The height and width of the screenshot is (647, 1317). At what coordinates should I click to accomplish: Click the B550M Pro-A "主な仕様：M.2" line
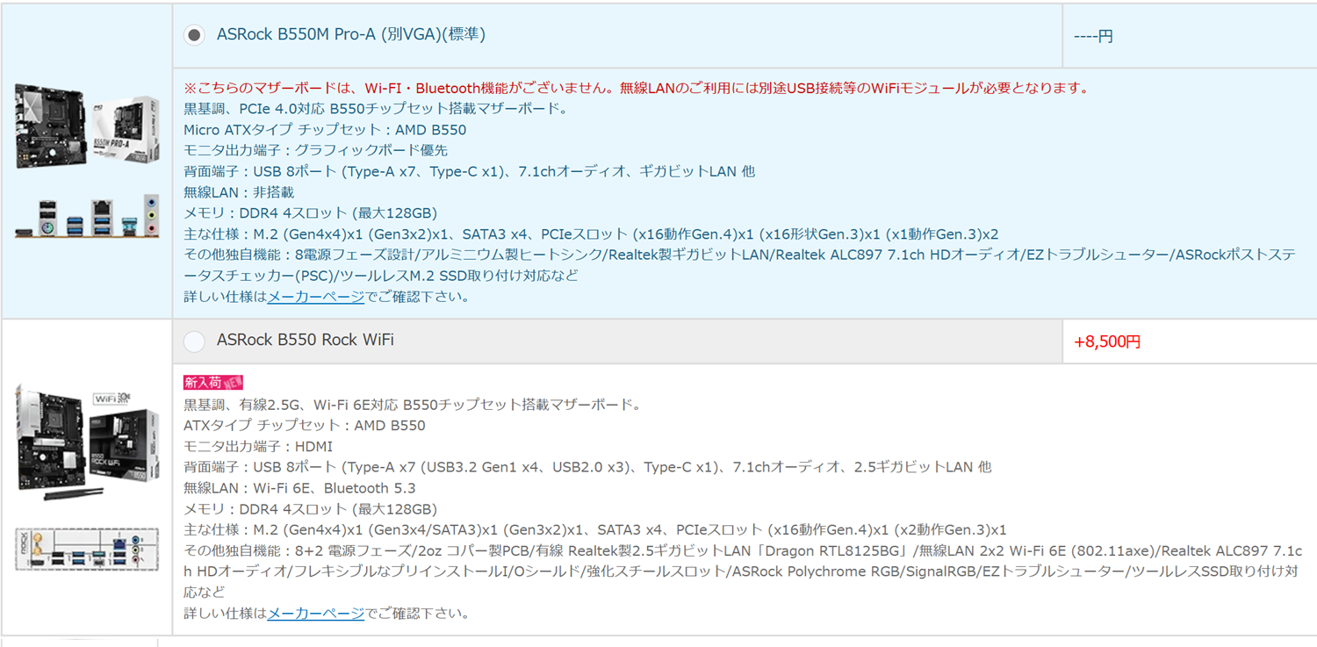point(591,234)
